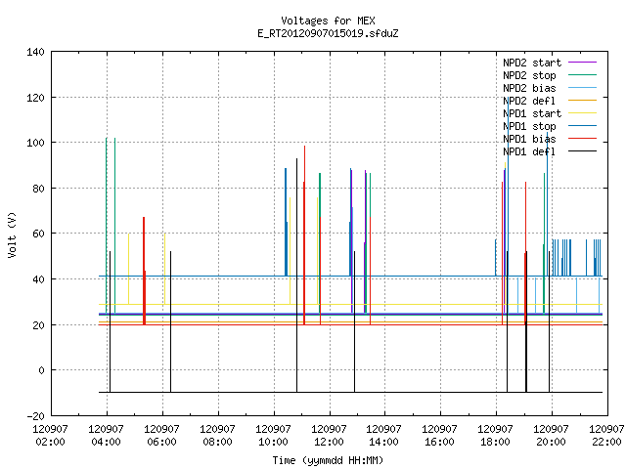Click the x-axis tick label 120907 12:00
This screenshot has height=469, width=626.
329,436
